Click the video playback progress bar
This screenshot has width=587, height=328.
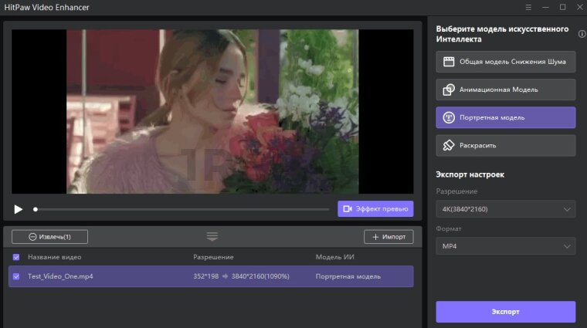182,209
